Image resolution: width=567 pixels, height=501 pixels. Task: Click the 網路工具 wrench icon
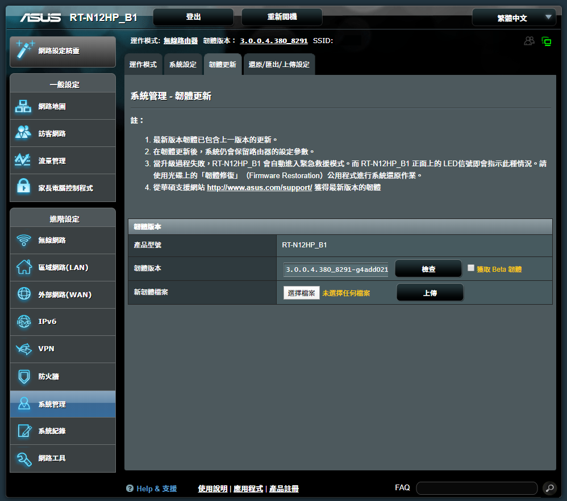24,459
